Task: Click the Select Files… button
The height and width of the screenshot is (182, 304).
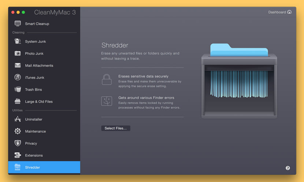Action: [x=115, y=128]
